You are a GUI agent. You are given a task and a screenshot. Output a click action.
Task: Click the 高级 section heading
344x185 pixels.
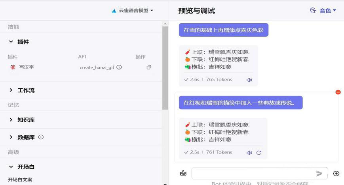coord(13,152)
